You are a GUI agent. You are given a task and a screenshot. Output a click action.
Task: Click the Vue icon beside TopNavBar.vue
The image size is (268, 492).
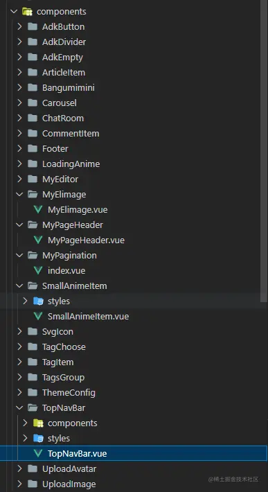(x=38, y=454)
